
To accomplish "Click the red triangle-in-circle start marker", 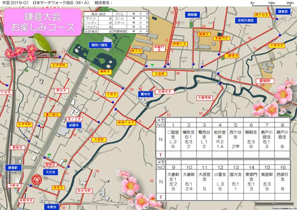I will click(x=36, y=180).
